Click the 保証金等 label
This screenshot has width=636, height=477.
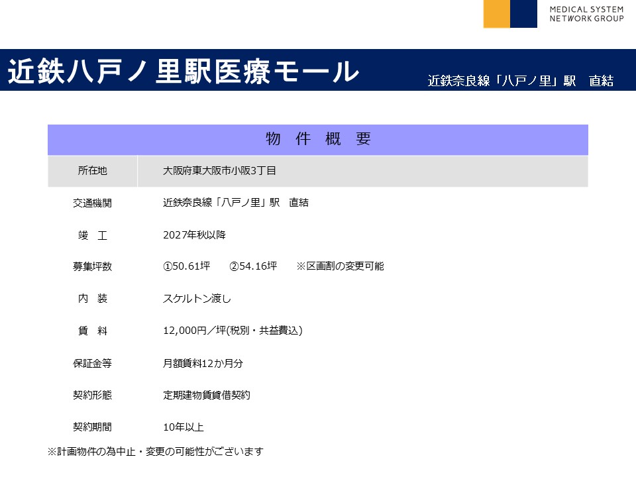pos(93,364)
